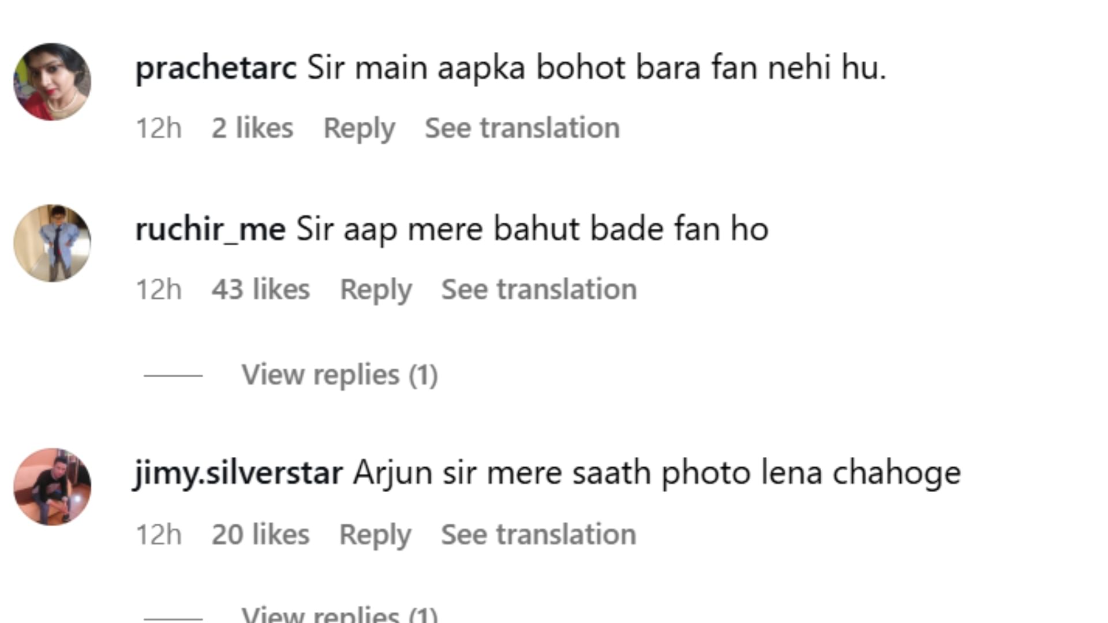
Task: Expand View replies under ruchir_me's comment
Action: (x=339, y=375)
